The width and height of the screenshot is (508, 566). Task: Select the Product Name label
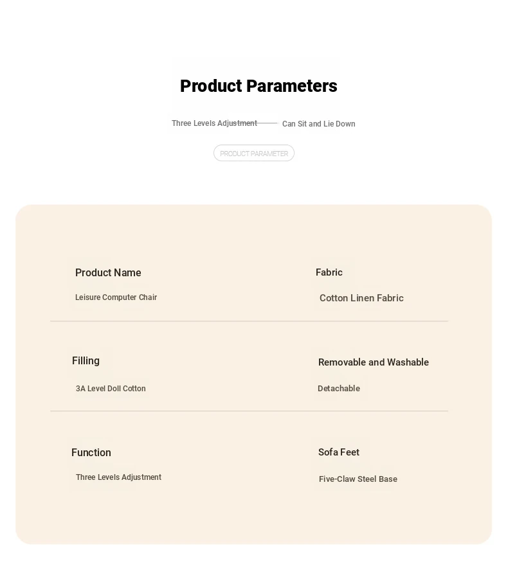[108, 272]
